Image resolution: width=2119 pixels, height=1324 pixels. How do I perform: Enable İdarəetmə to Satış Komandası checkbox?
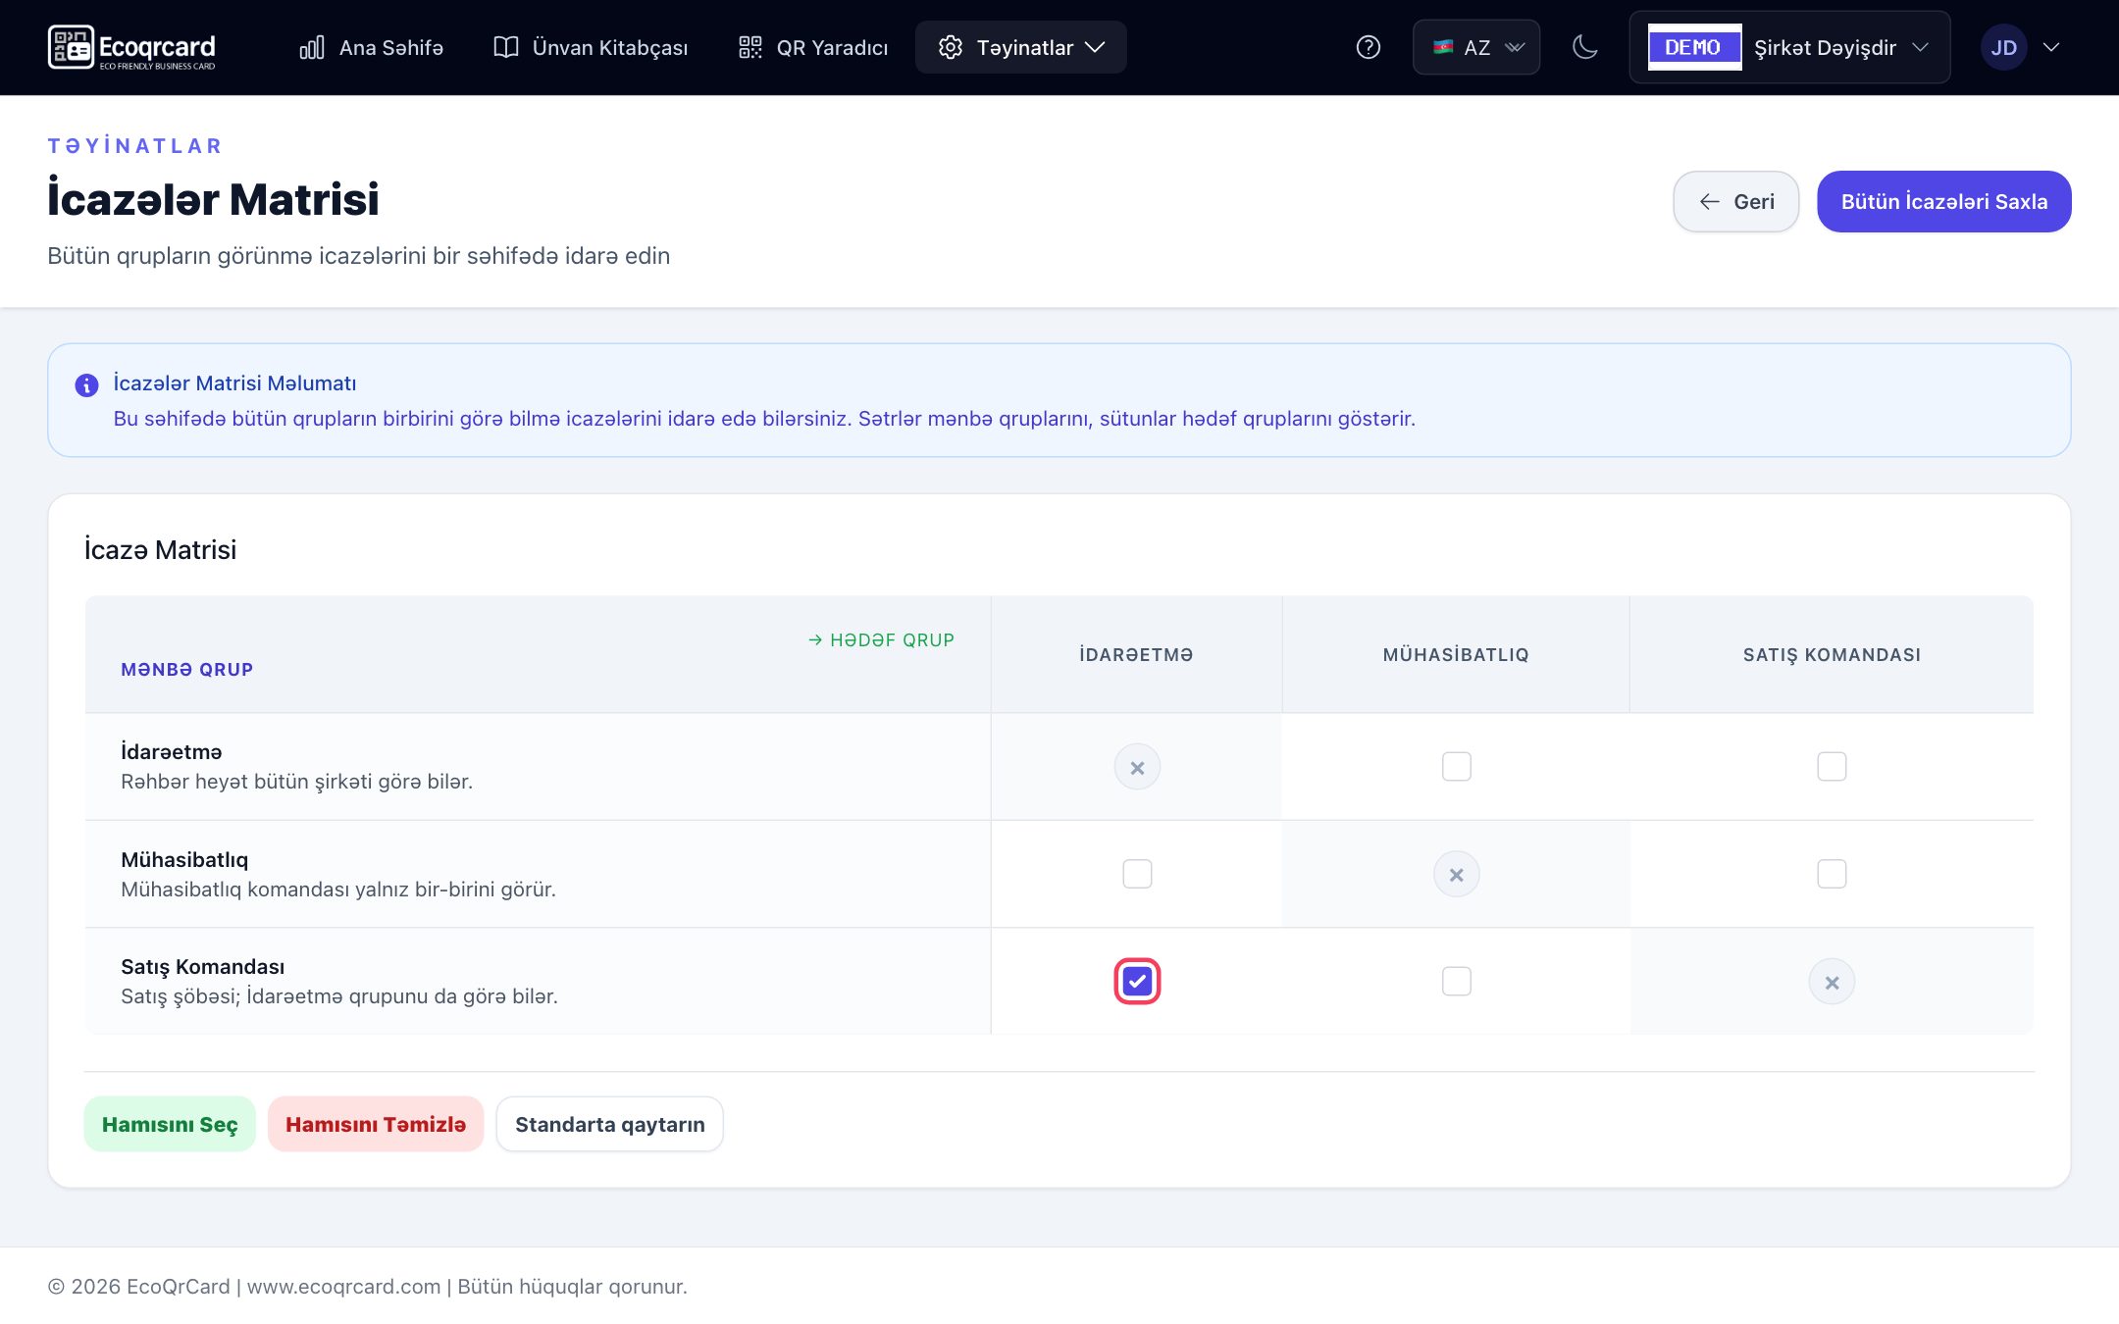[x=1832, y=766]
